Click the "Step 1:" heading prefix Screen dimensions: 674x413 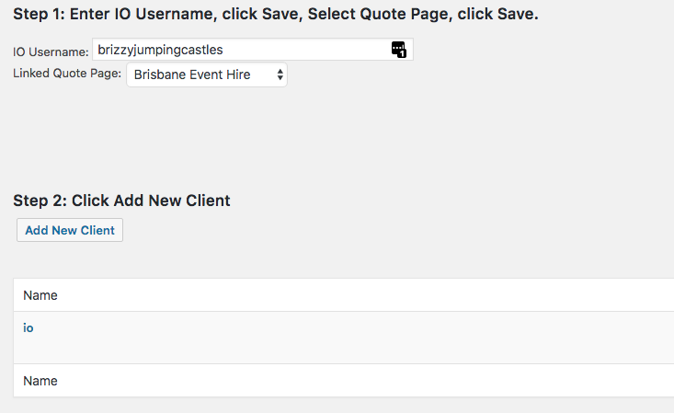39,15
